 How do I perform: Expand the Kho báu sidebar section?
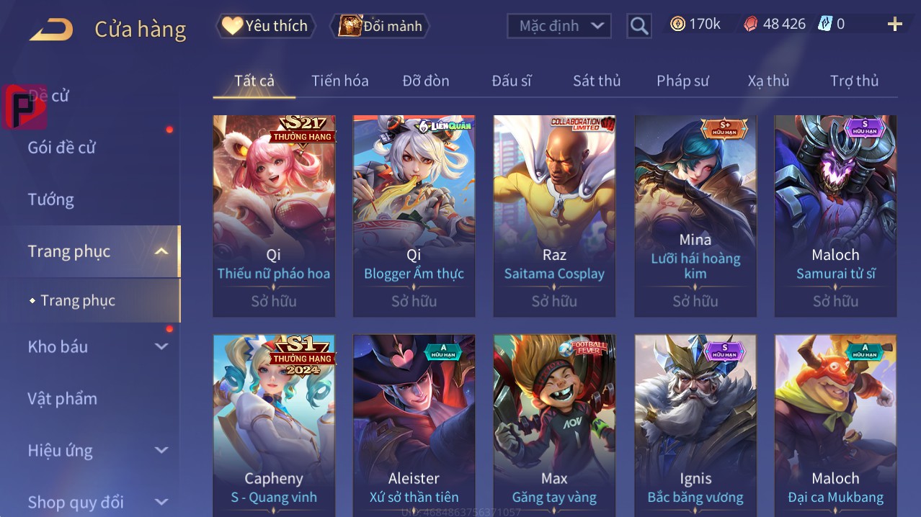[x=161, y=346]
